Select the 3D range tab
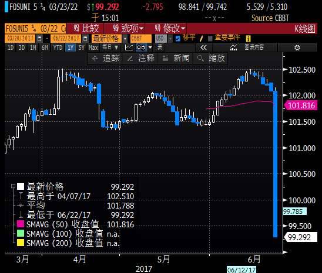 coord(22,47)
